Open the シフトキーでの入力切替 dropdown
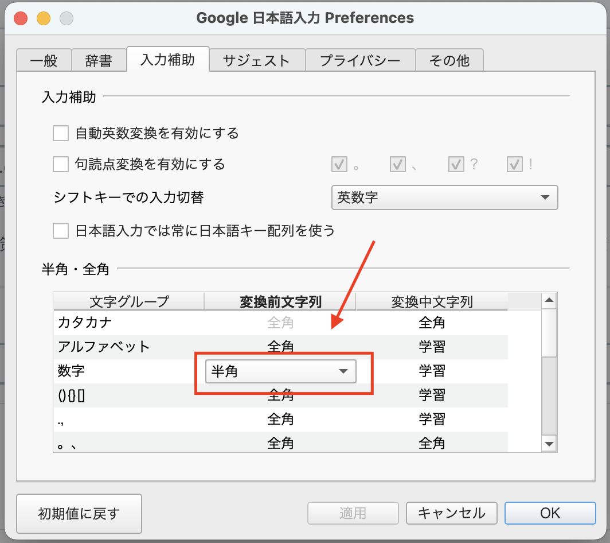Screen dimensions: 610x543 [x=445, y=197]
